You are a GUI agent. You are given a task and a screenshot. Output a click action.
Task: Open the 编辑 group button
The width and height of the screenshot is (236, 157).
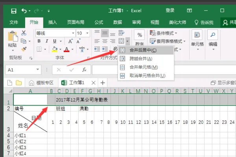pyautogui.click(x=213, y=40)
